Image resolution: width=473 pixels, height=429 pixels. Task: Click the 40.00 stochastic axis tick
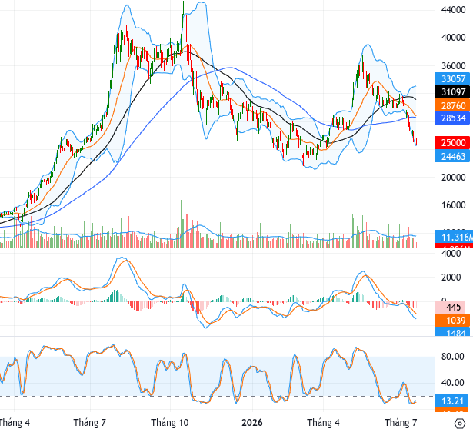(452, 383)
